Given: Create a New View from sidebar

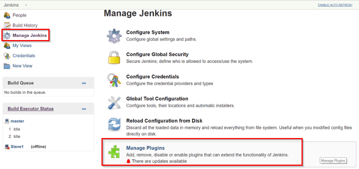Looking at the screenshot, I should pyautogui.click(x=23, y=66).
